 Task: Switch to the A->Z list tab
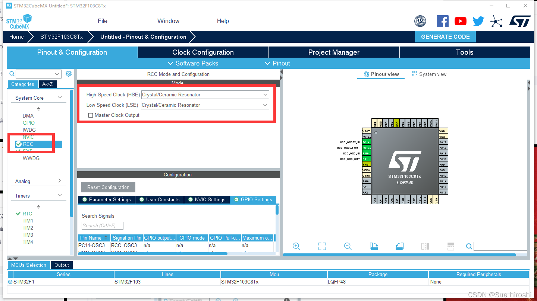coord(47,84)
